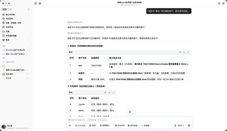Click the 品类偏好 column header

tap(95, 98)
